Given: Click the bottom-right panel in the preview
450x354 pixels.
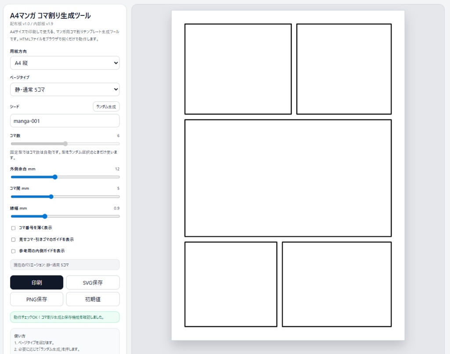Looking at the screenshot, I should (337, 284).
